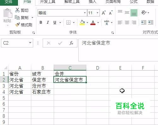
Task: Align text to middle vertically
Action: pos(127,13)
